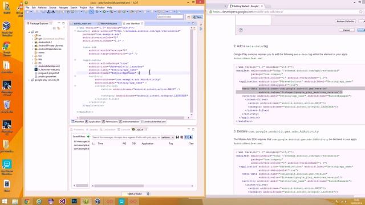365x205 pixels.
Task: Click the Quick Access search field
Action: coord(170,17)
